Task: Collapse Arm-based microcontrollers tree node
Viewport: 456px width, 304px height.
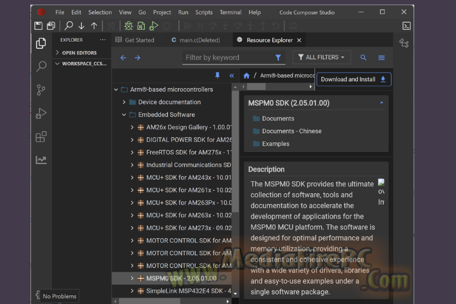Action: pyautogui.click(x=116, y=89)
